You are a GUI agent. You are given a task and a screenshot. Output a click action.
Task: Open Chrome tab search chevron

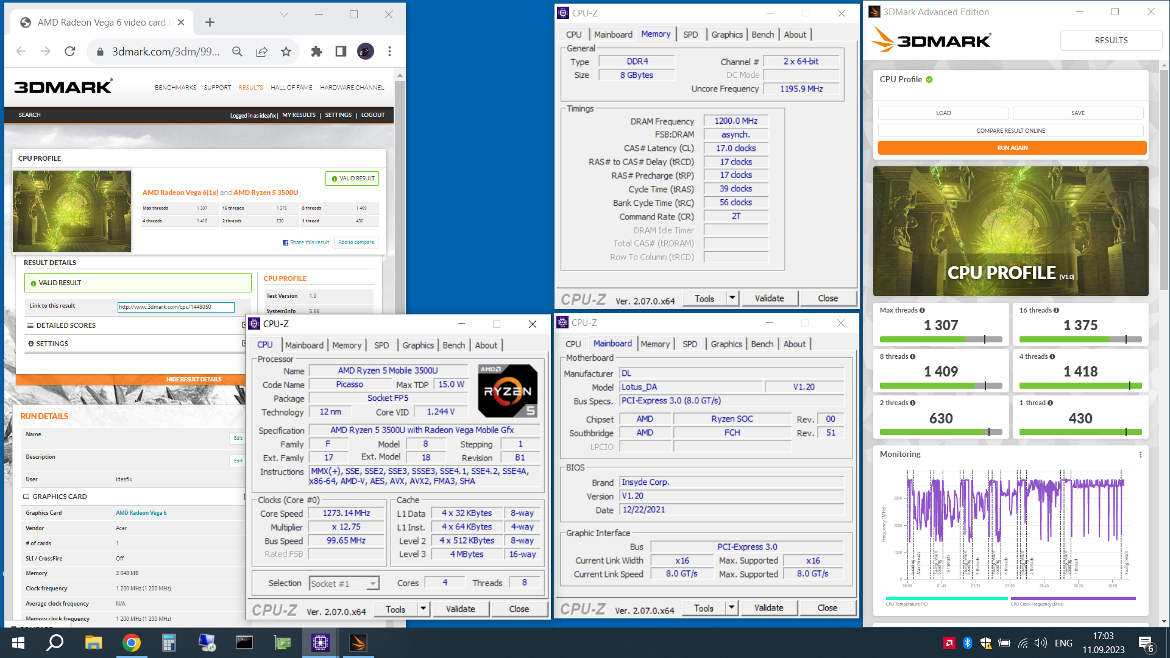coord(284,14)
